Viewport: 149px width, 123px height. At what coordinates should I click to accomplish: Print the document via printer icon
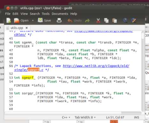tap(59, 20)
